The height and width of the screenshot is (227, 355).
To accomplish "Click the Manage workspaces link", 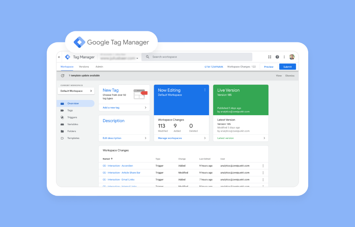I will [170, 138].
